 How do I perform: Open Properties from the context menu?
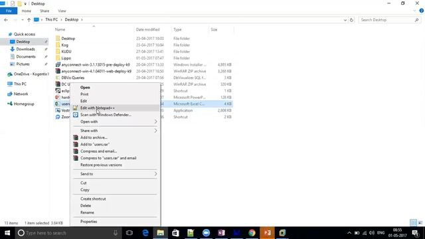(88, 222)
